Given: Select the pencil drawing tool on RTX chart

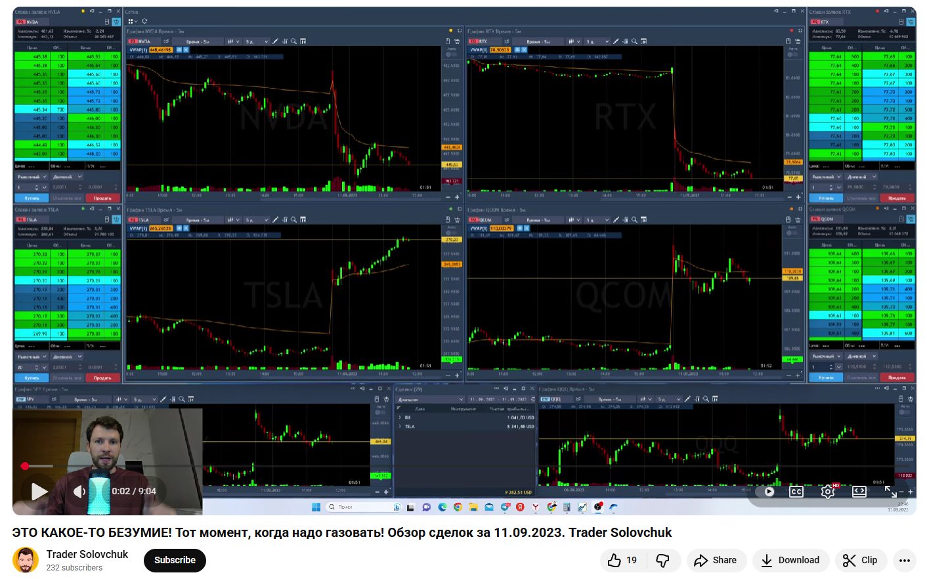Looking at the screenshot, I should click(x=616, y=41).
